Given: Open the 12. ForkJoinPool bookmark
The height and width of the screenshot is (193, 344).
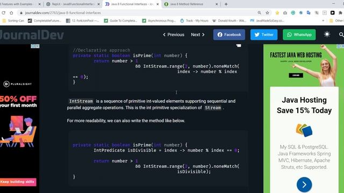Looking at the screenshot, I should tap(83, 20).
